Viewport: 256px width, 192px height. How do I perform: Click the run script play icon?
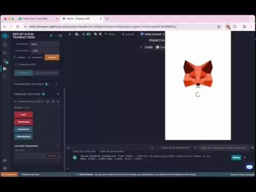(x=70, y=34)
